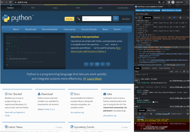Screen dimensions: 190x132
Task: Click the Python logo on the homepage
Action: click(x=18, y=18)
